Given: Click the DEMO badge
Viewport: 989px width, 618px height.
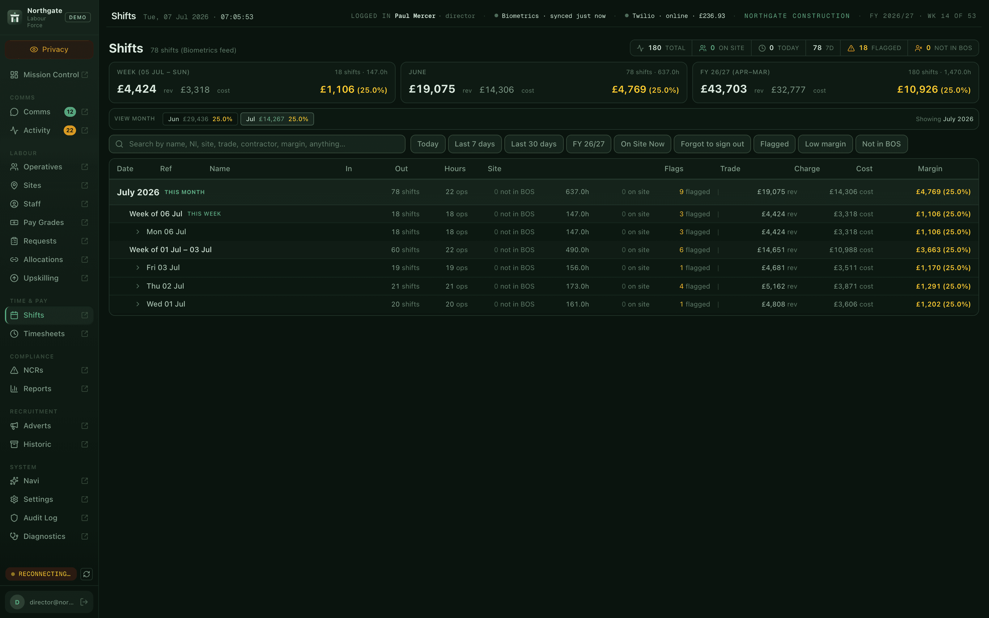Looking at the screenshot, I should 78,18.
